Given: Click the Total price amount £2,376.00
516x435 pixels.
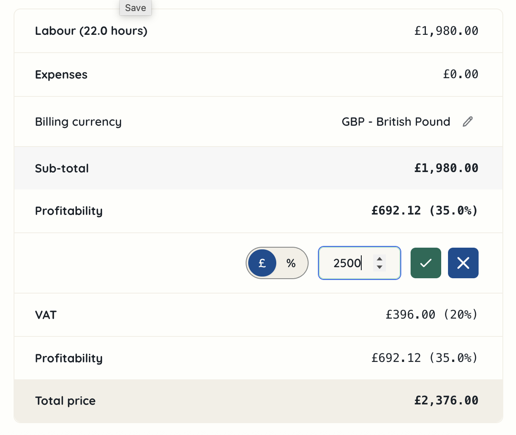Looking at the screenshot, I should coord(446,400).
